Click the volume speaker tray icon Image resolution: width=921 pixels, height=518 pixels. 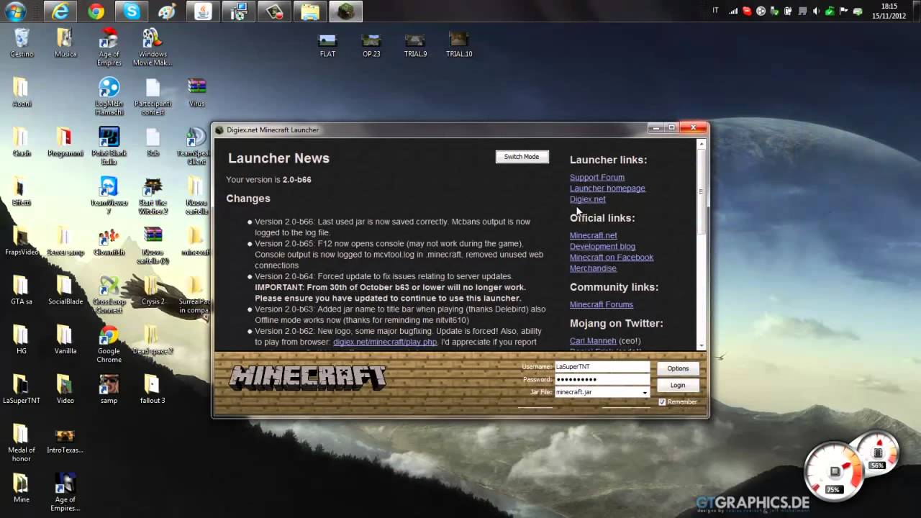(815, 11)
